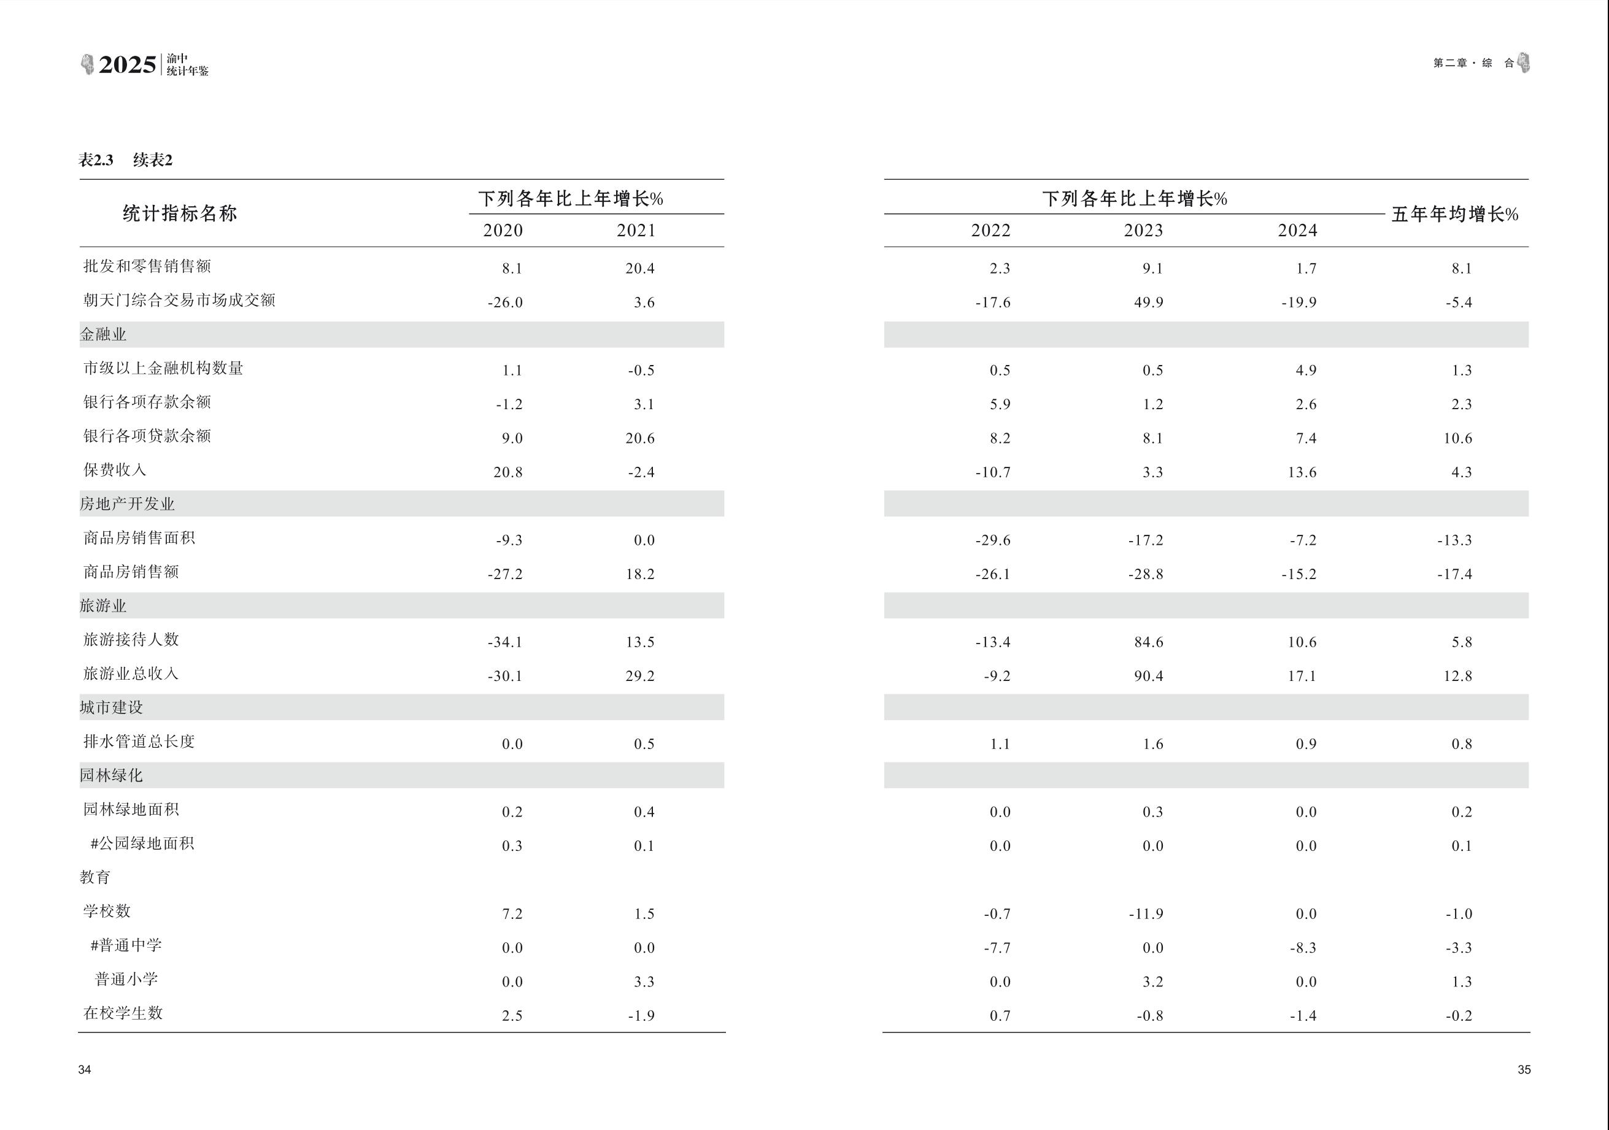Click the 渝中统计年鉴 title text
This screenshot has width=1609, height=1130.
[x=187, y=65]
